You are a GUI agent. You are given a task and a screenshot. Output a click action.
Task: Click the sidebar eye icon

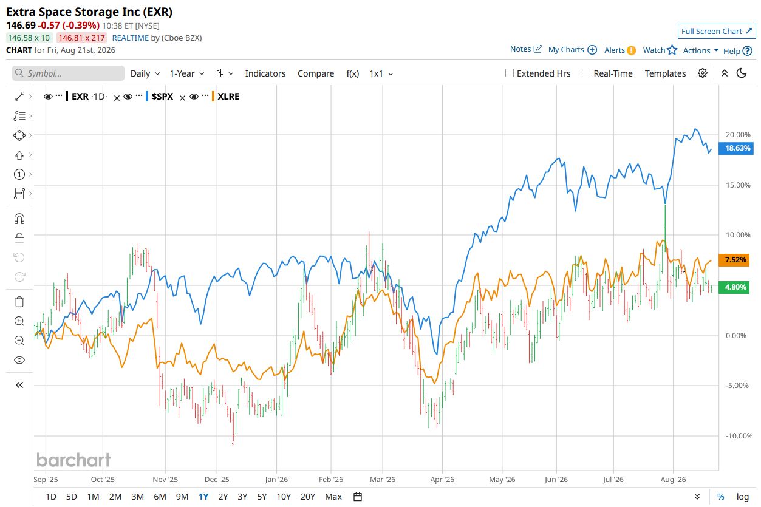pos(19,360)
